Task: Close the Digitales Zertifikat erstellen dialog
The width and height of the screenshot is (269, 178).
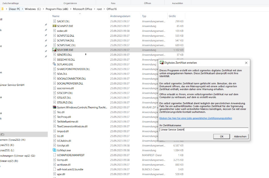Action: pyautogui.click(x=246, y=63)
